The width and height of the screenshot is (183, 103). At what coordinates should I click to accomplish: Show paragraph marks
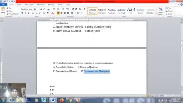coord(84,9)
